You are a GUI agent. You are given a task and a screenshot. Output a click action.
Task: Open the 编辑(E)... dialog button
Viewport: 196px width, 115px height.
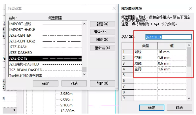tap(103, 32)
